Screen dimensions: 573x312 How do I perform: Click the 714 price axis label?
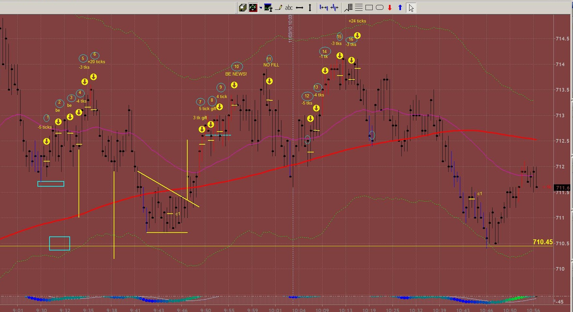pyautogui.click(x=560, y=64)
